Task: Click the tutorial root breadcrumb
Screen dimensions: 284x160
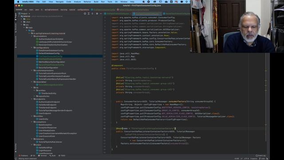Action: point(19,10)
